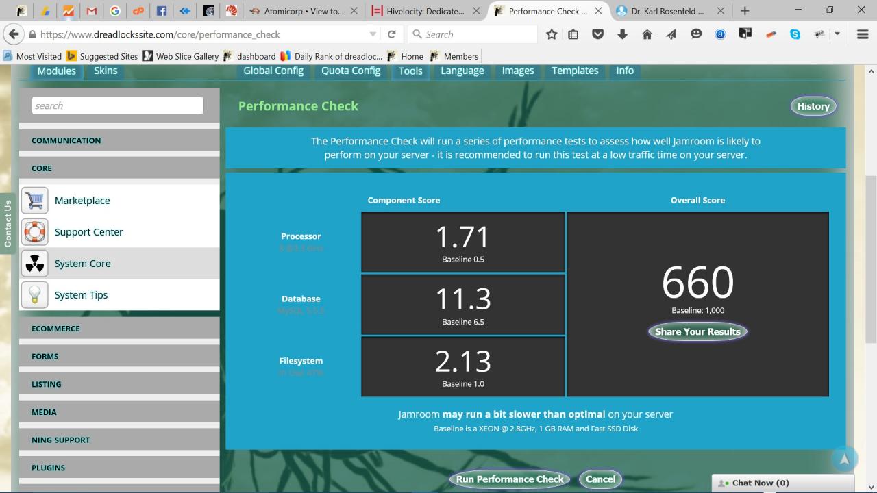Open the toolbar overflow dropdown arrow
Screen dimensions: 877x493
click(837, 34)
